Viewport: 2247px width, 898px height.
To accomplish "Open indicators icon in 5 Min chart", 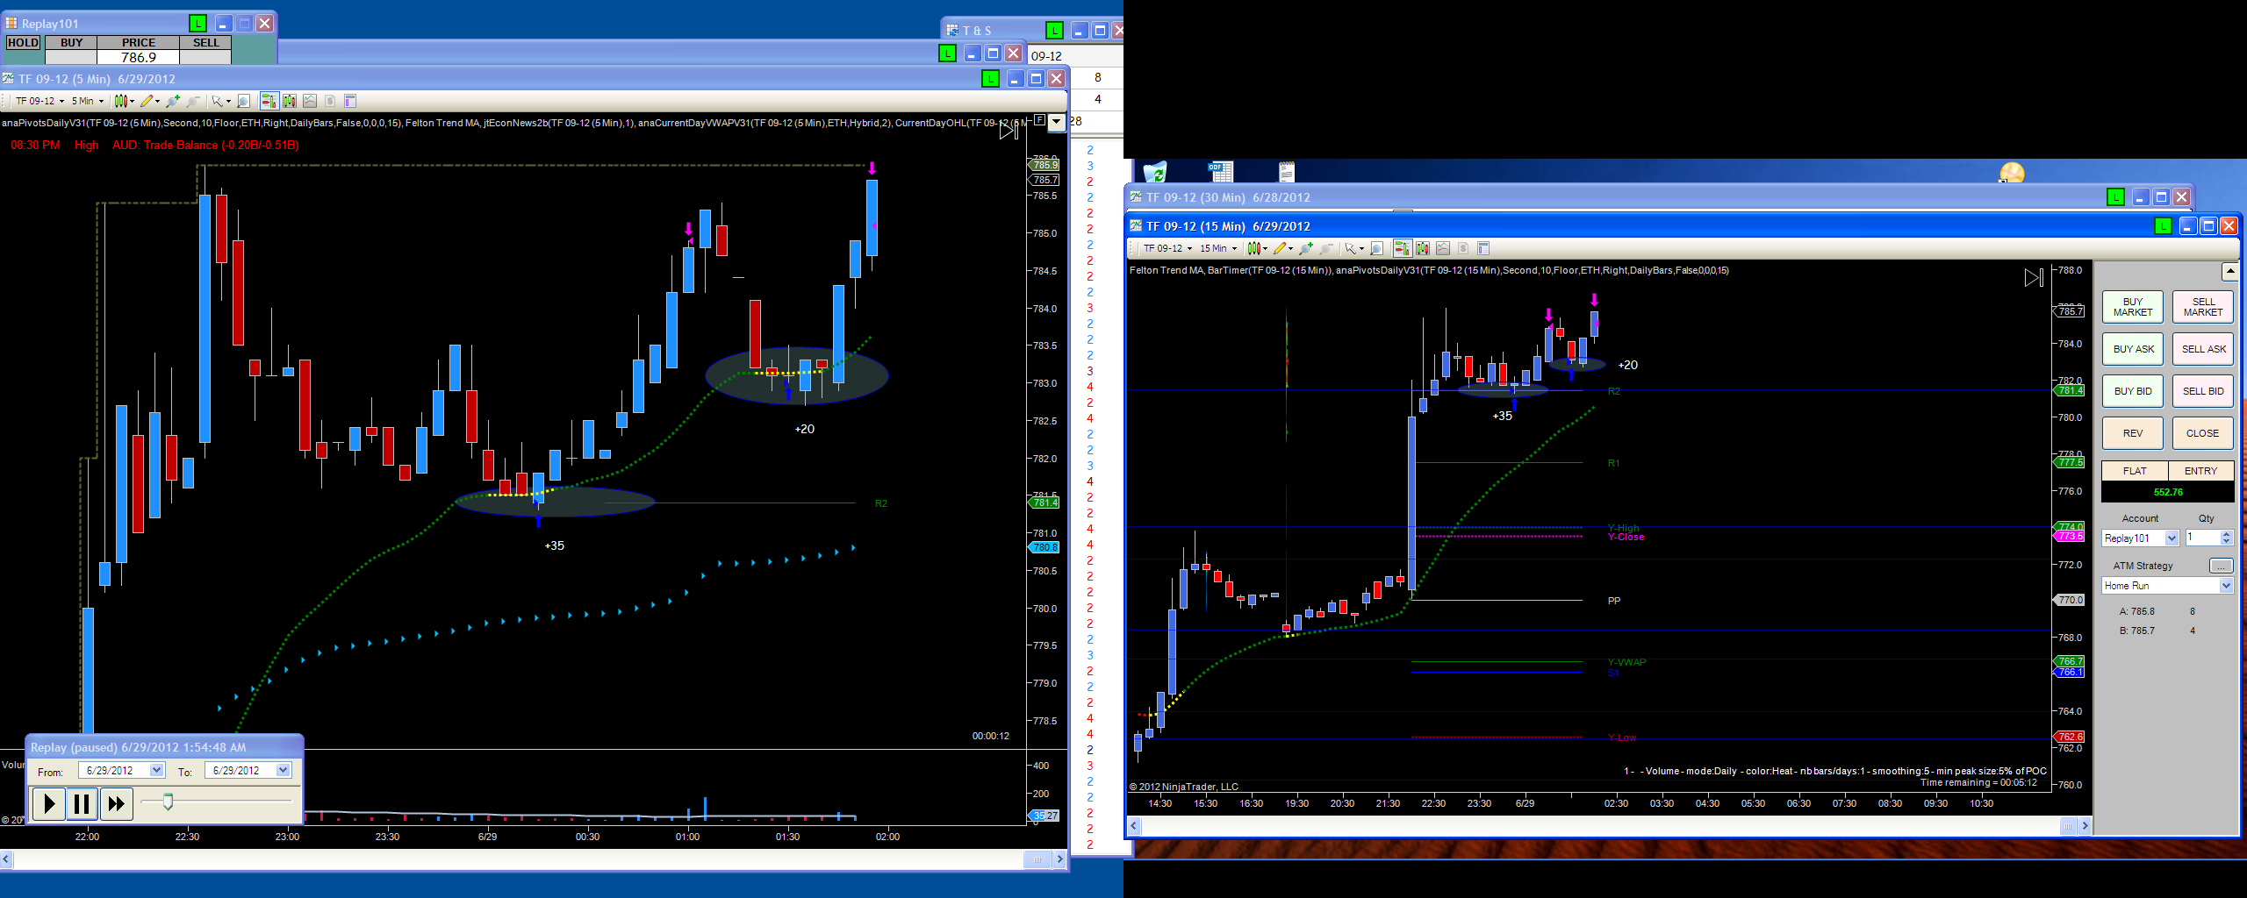I will pyautogui.click(x=310, y=101).
